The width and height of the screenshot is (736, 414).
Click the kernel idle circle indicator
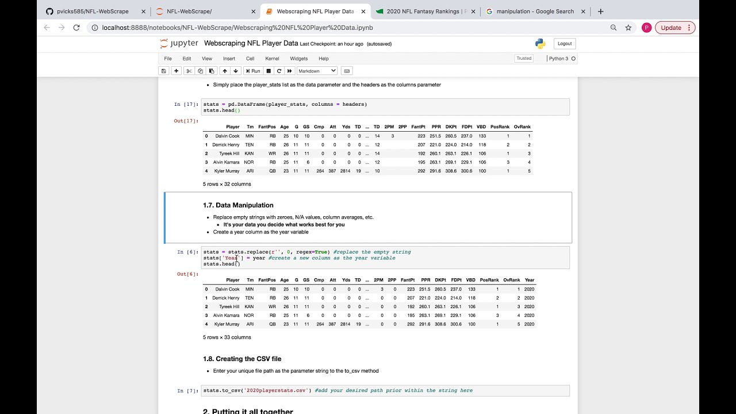573,59
